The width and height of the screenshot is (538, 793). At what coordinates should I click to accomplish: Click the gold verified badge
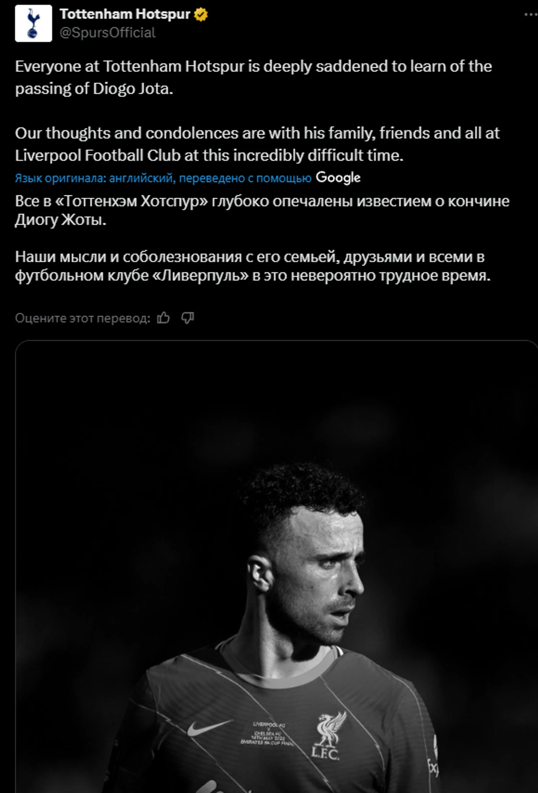click(201, 15)
